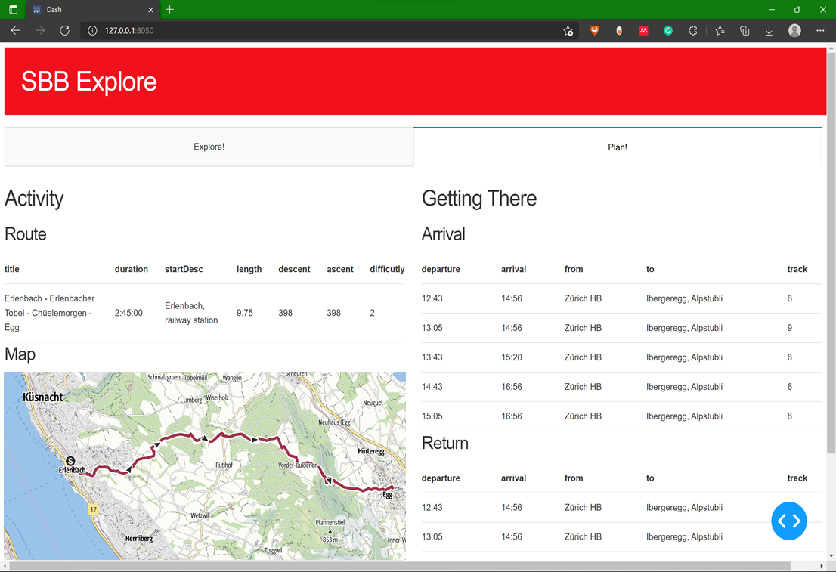Close the Dash browser tab
The width and height of the screenshot is (836, 572).
pos(150,10)
